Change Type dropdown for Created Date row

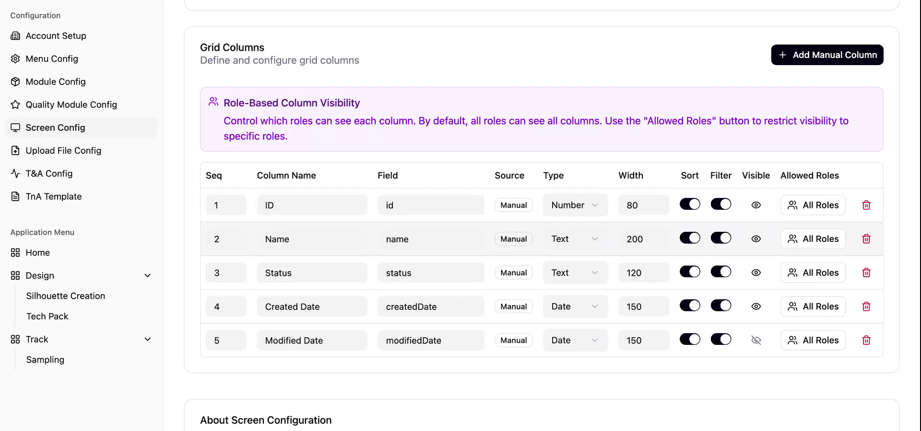click(x=575, y=306)
